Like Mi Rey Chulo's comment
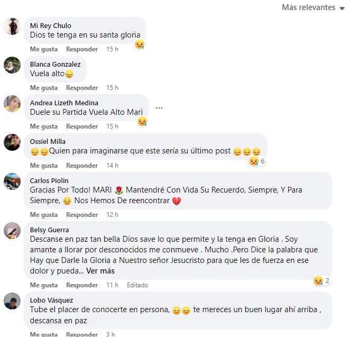The image size is (349, 337). coord(44,49)
